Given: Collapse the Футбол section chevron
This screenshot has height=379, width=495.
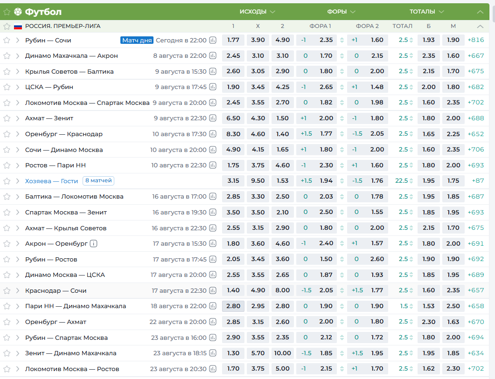Looking at the screenshot, I should [480, 12].
